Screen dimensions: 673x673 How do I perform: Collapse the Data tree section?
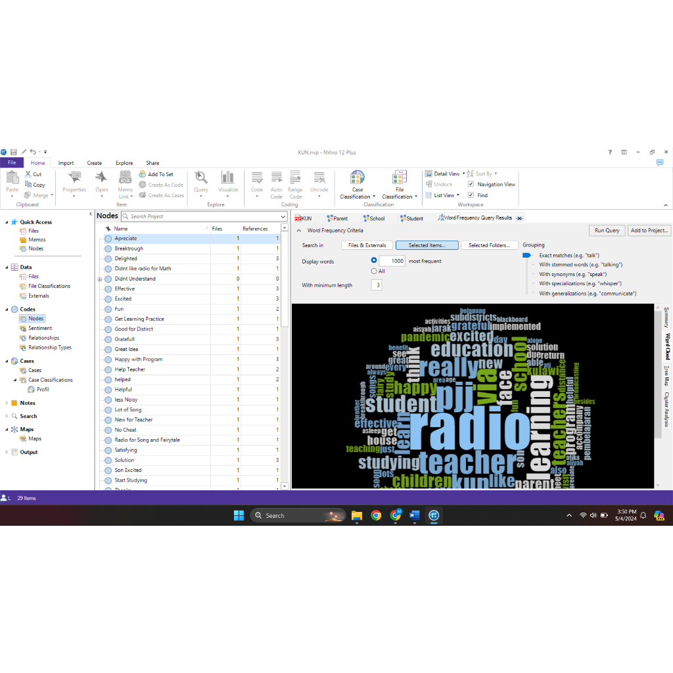coord(7,267)
